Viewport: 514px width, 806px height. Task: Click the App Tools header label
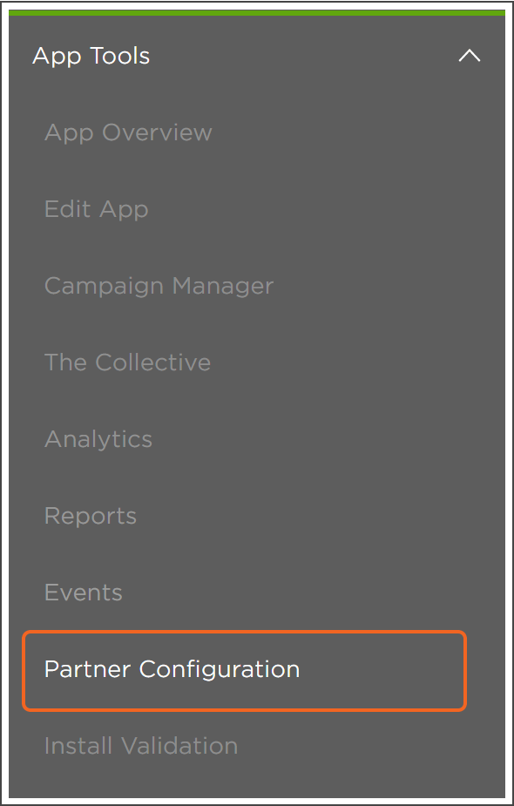[91, 56]
